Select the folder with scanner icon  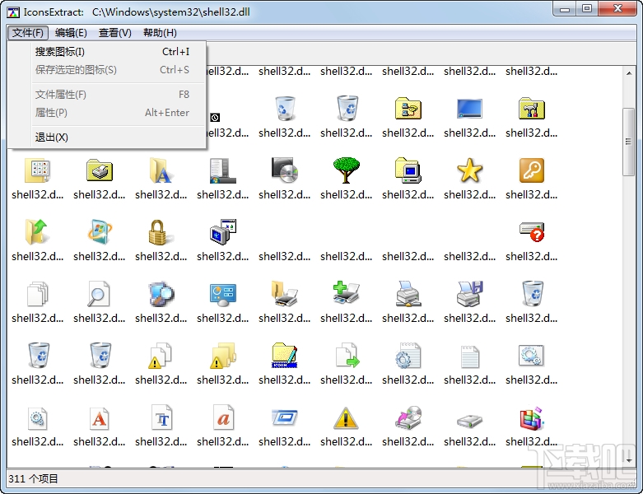click(x=100, y=170)
